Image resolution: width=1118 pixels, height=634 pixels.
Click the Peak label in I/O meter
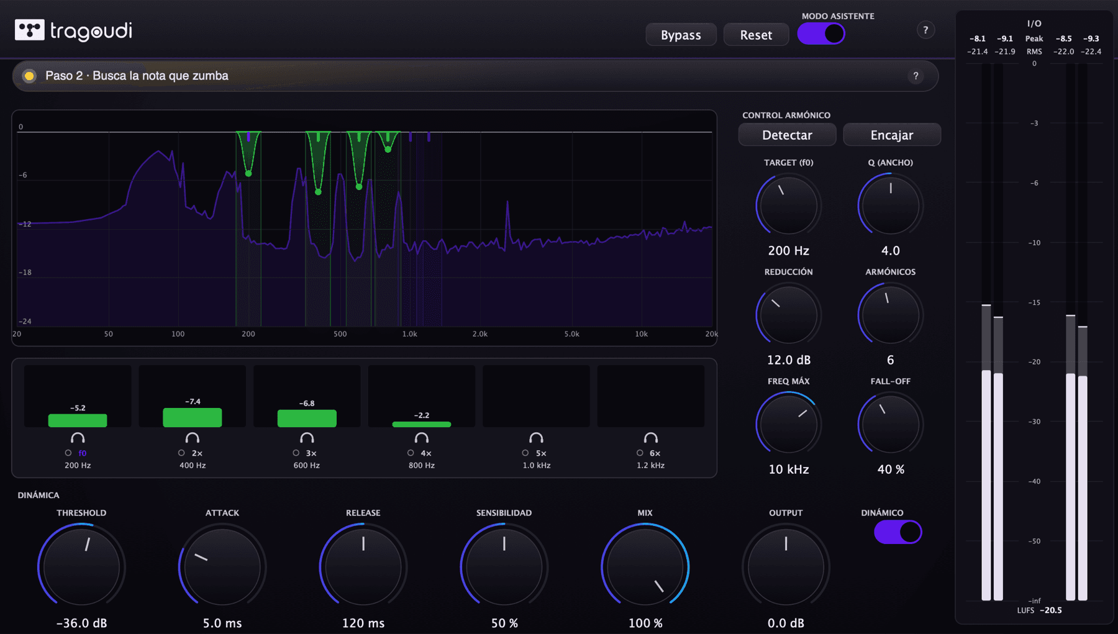[1034, 38]
